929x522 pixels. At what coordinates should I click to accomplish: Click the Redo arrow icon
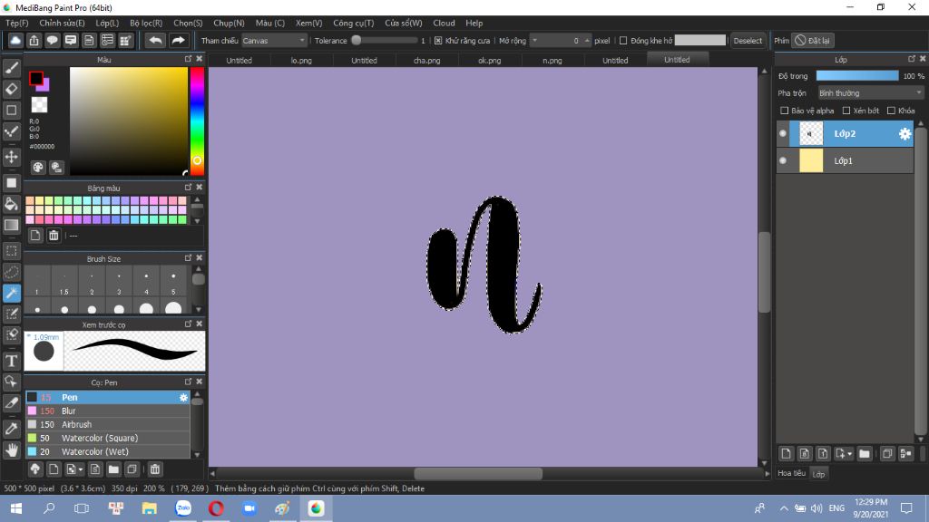(x=178, y=40)
